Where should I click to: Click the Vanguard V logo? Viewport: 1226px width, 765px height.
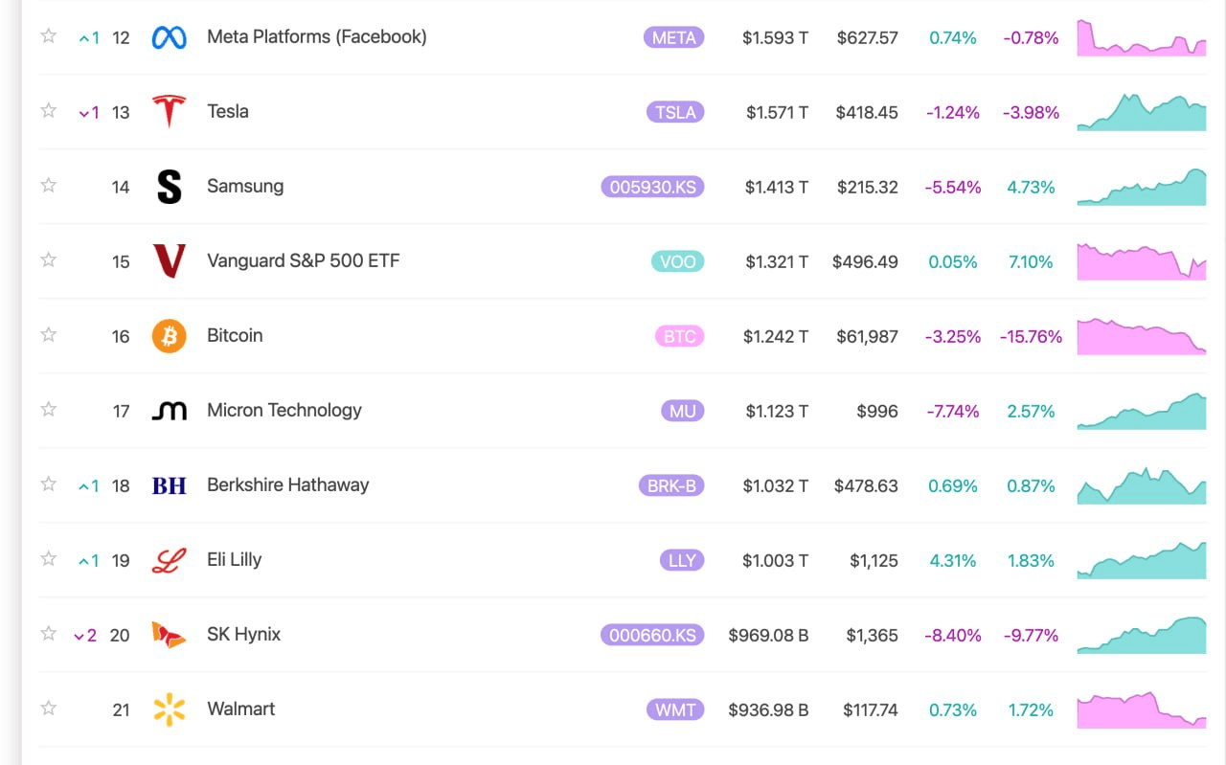coord(169,260)
